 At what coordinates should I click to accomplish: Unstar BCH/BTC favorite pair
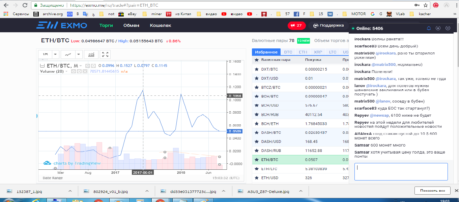coord(256,96)
